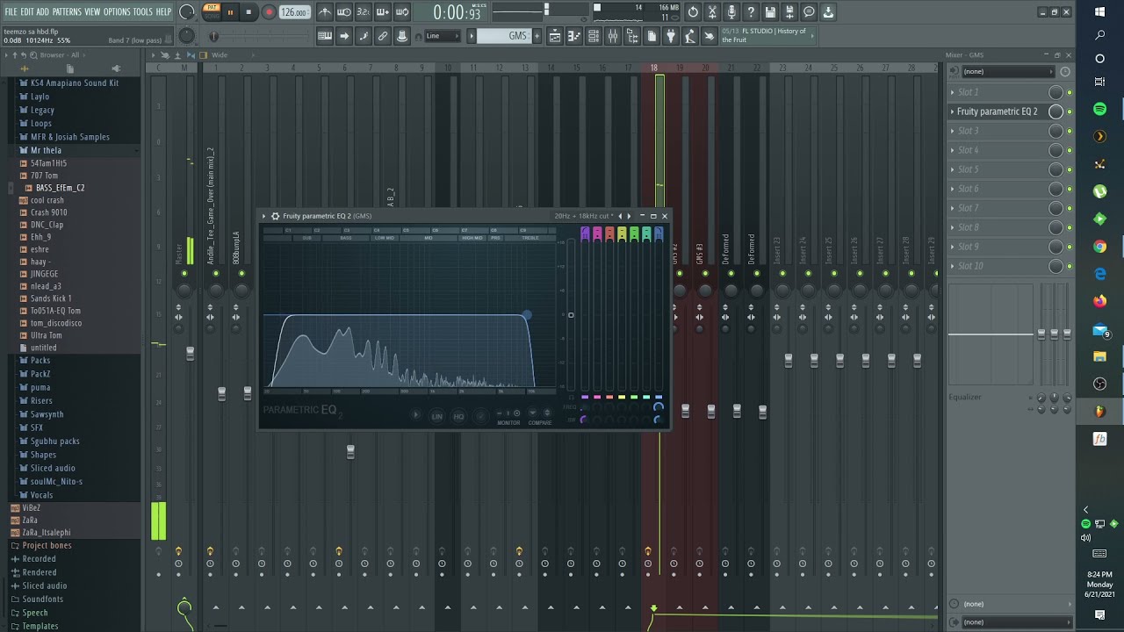Open the Line snap dropdown
Viewport: 1124px width, 632px height.
[x=442, y=36]
